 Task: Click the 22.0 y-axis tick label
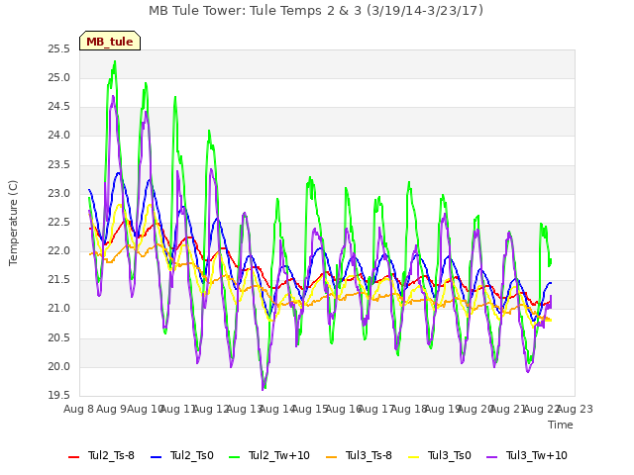pyautogui.click(x=59, y=250)
